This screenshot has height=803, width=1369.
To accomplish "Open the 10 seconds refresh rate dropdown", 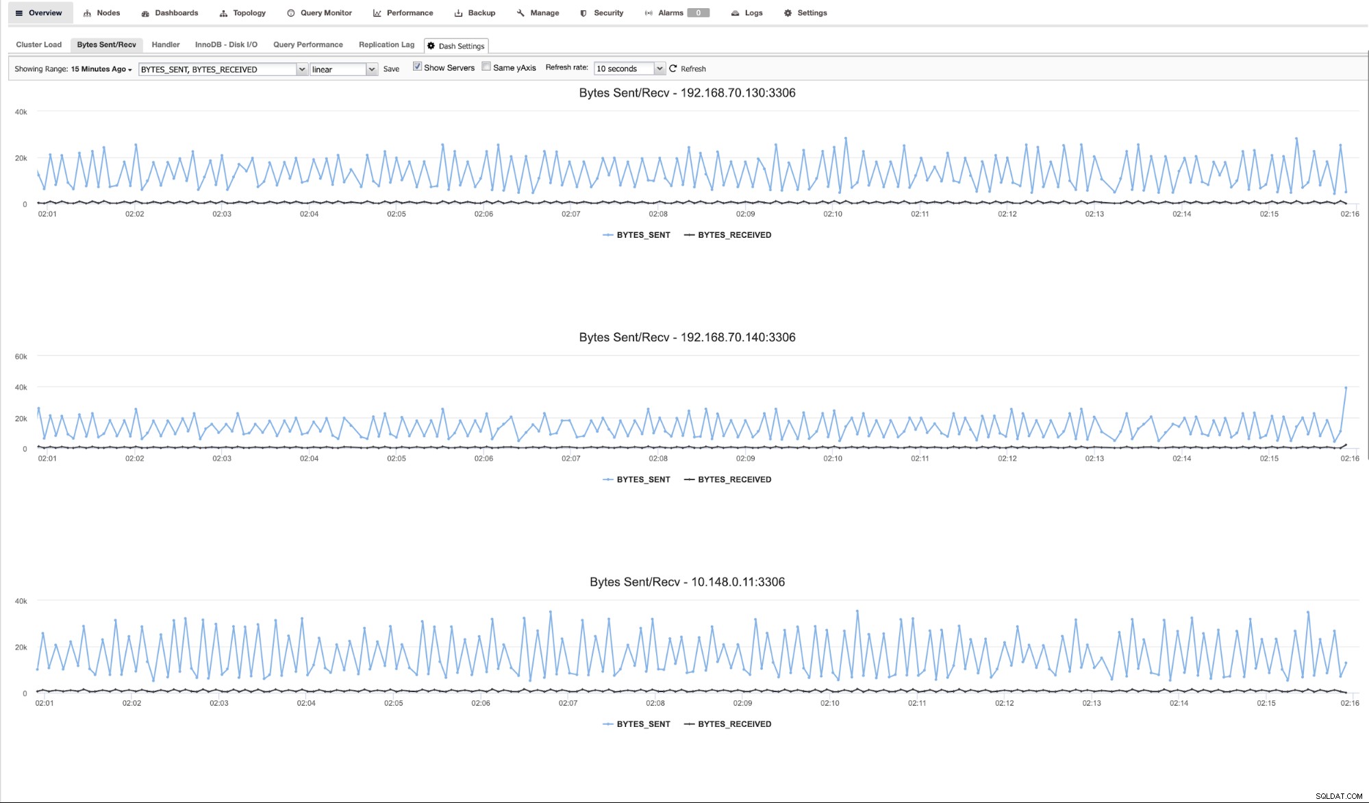I will coord(629,69).
